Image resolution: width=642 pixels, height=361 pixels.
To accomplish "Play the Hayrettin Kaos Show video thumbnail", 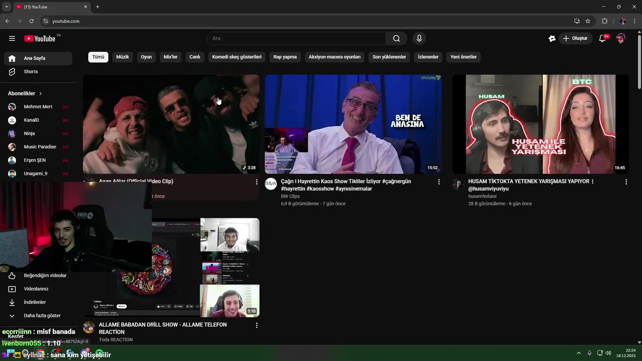I will coord(353,124).
